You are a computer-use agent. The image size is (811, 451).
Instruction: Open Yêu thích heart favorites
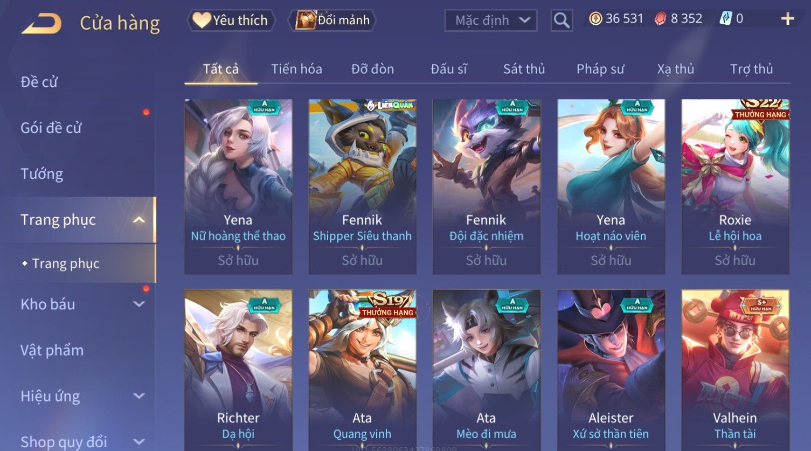tap(231, 20)
